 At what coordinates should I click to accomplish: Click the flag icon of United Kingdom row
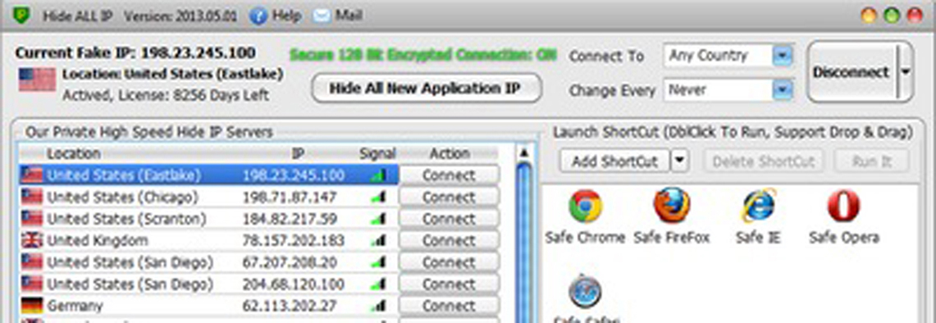32,240
